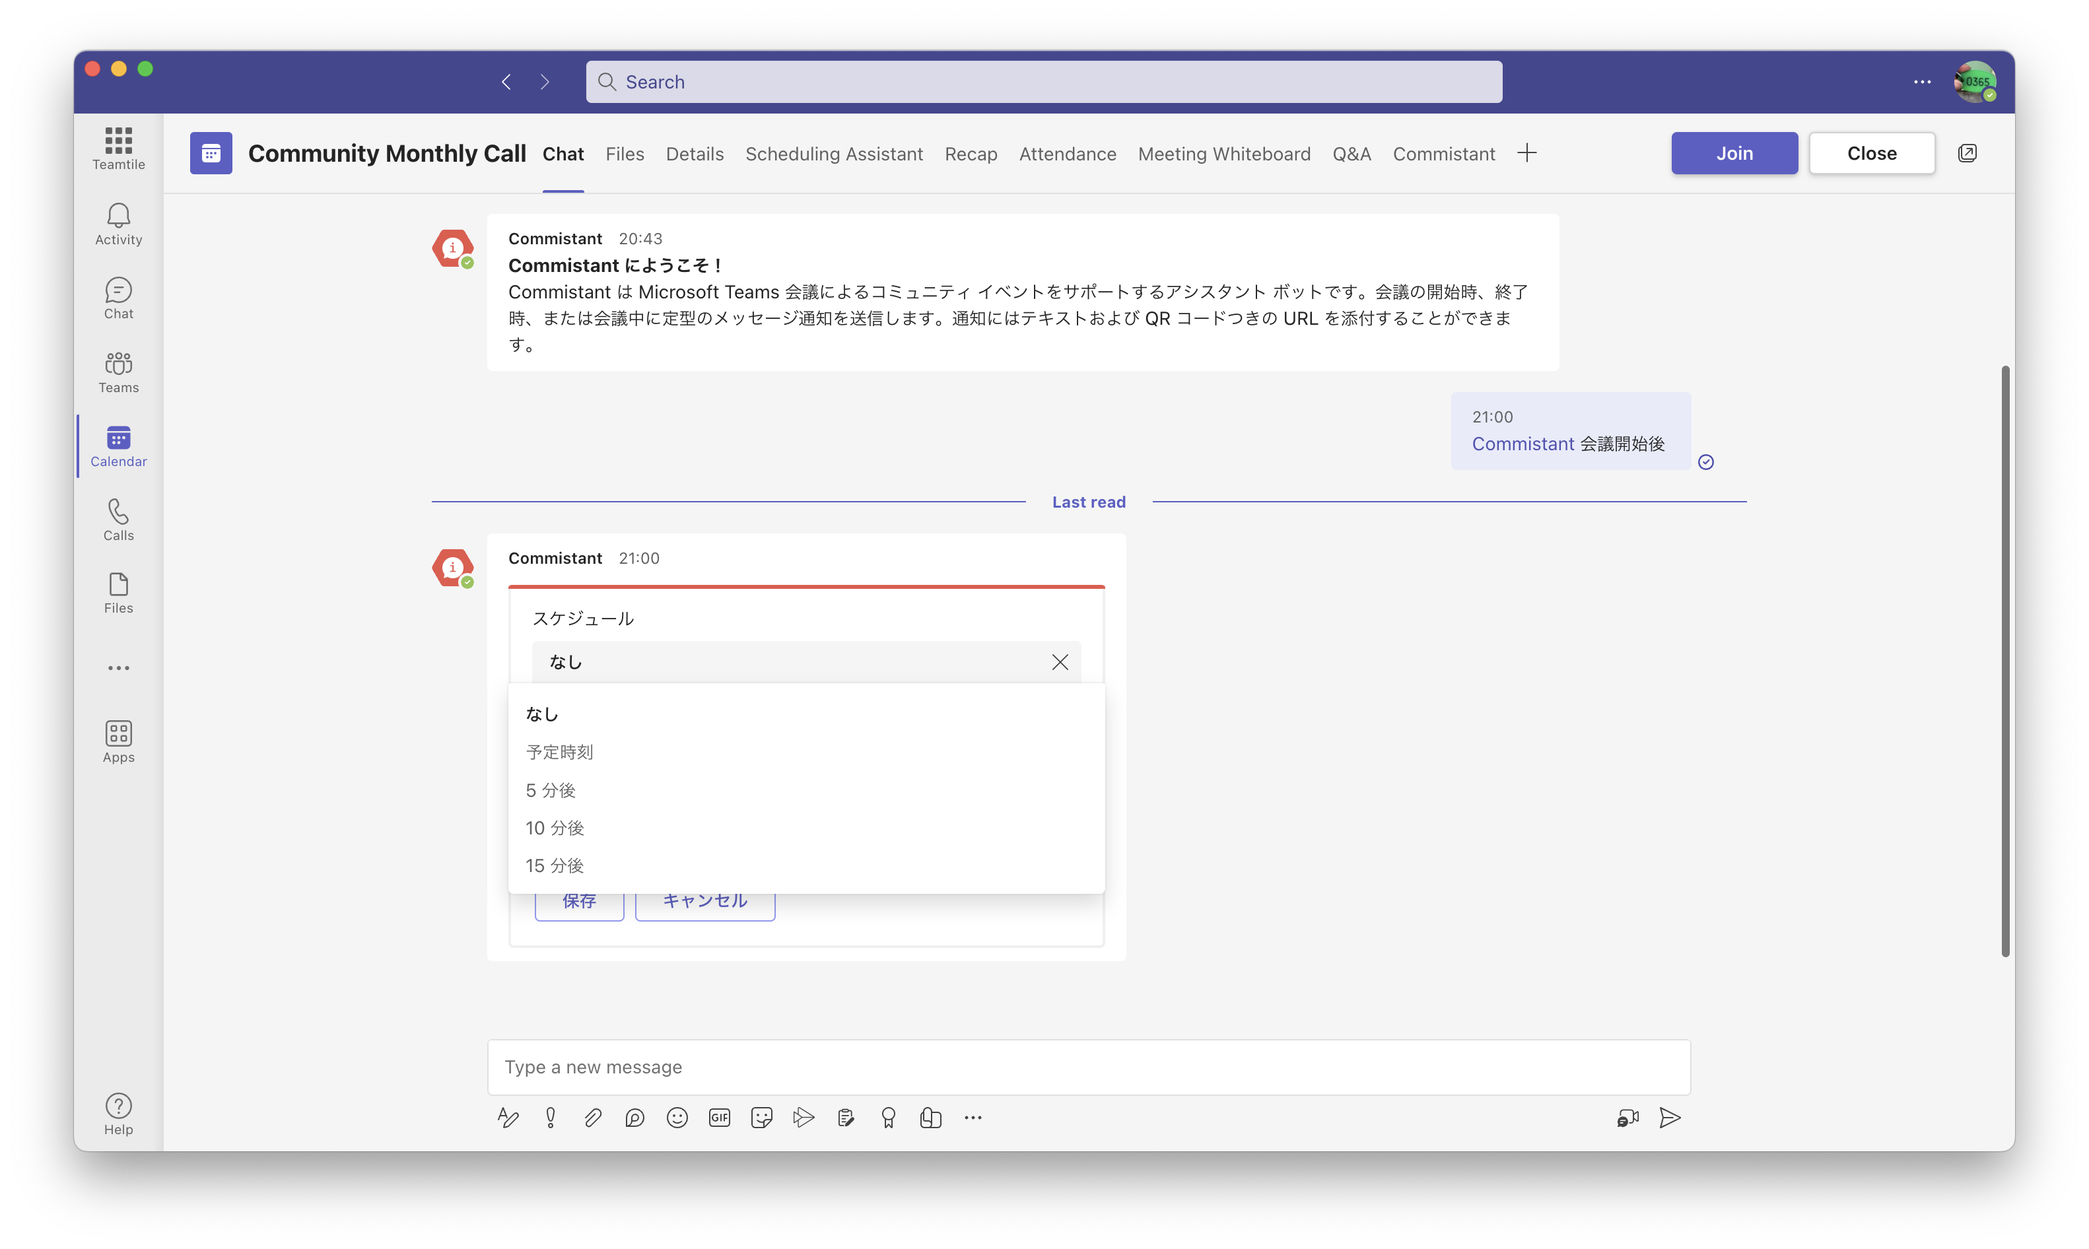Open the Loop components icon
The width and height of the screenshot is (2089, 1249).
634,1118
